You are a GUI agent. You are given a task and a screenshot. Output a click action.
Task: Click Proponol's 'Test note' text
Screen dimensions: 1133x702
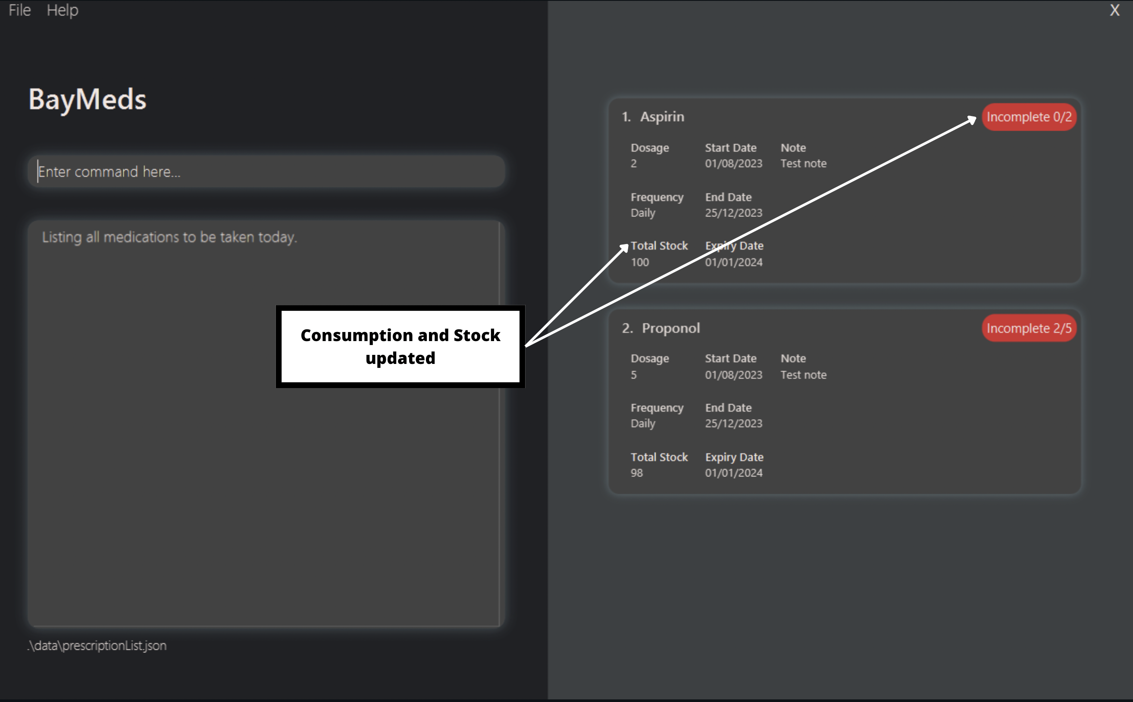point(804,375)
